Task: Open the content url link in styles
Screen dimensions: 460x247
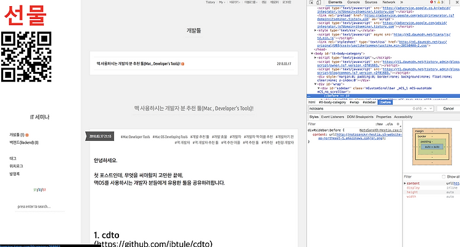Action: (x=360, y=136)
